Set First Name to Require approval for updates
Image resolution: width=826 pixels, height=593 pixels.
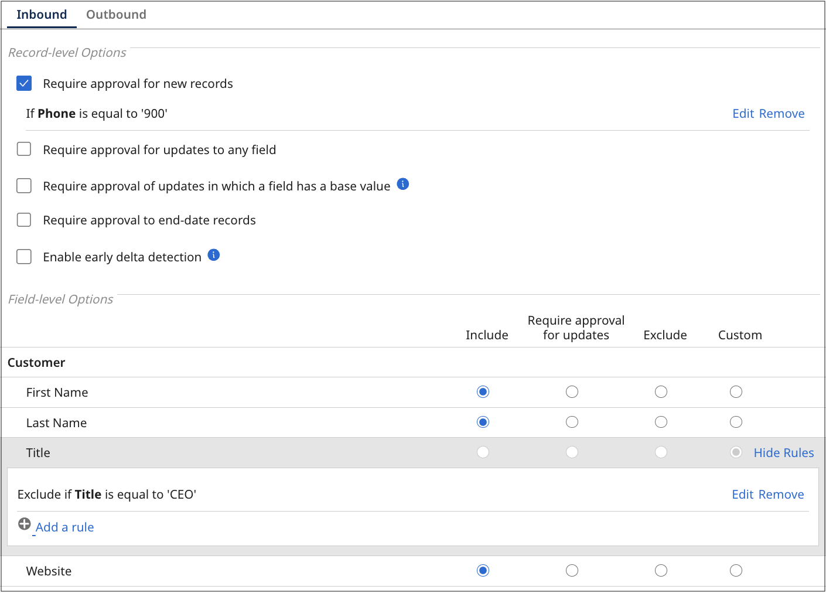click(x=572, y=392)
